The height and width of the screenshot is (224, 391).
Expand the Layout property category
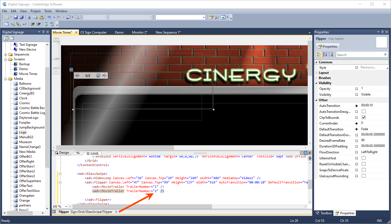point(317,73)
